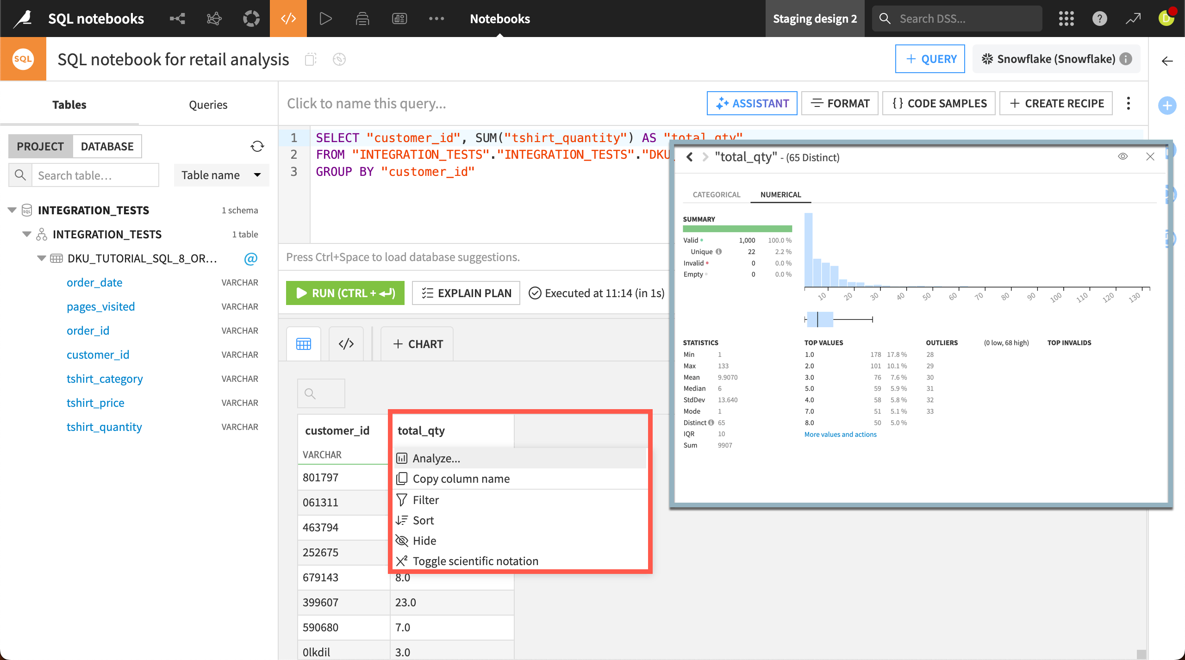The image size is (1185, 660).
Task: Collapse the DKU_TUTORIAL_SQL_8 column list
Action: point(41,258)
